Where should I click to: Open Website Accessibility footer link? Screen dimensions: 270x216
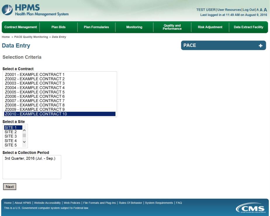(x=47, y=203)
